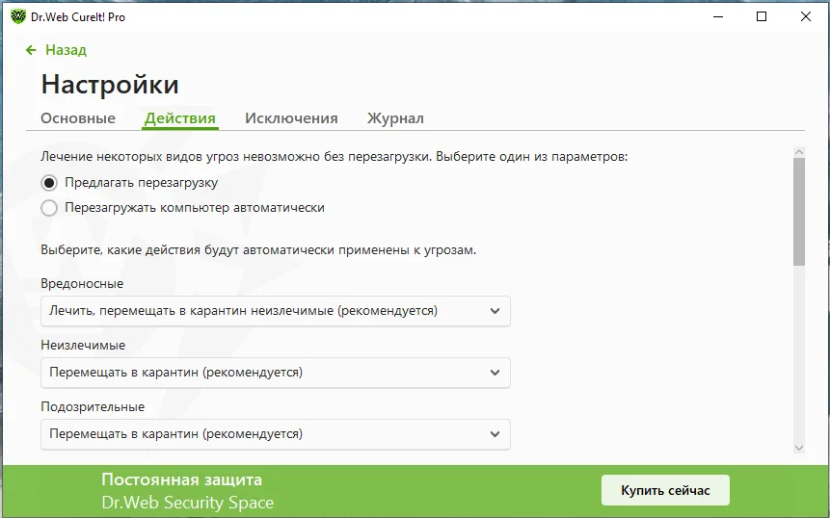The width and height of the screenshot is (830, 518).
Task: Select Перезагружать компьютер автоматически radio button
Action: [x=49, y=208]
